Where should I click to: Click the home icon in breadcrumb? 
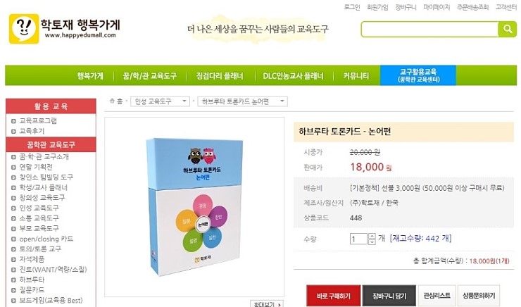click(x=112, y=101)
